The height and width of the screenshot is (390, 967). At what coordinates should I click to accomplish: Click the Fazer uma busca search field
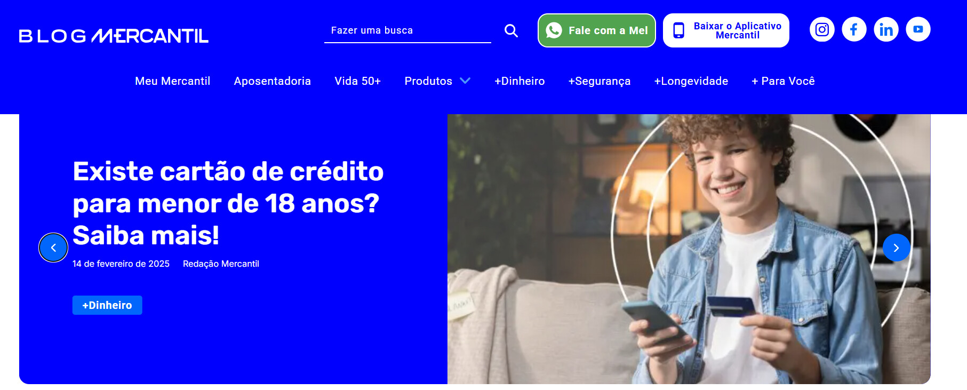click(x=407, y=31)
